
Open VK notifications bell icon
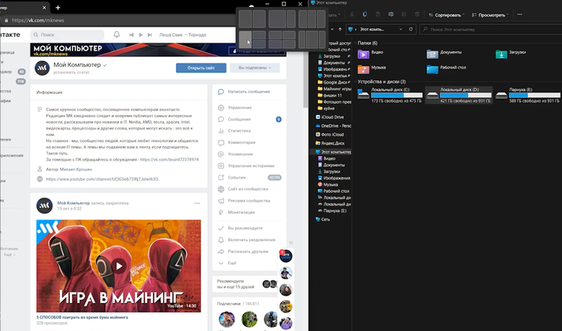coord(116,35)
